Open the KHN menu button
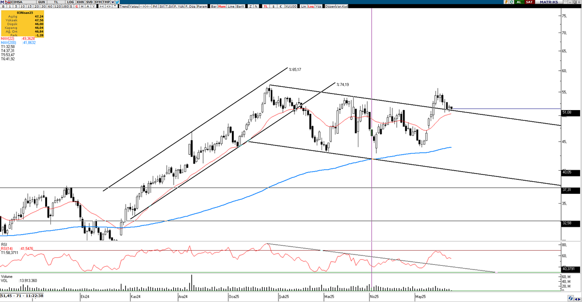Image resolution: width=582 pixels, height=302 pixels. pos(80,2)
